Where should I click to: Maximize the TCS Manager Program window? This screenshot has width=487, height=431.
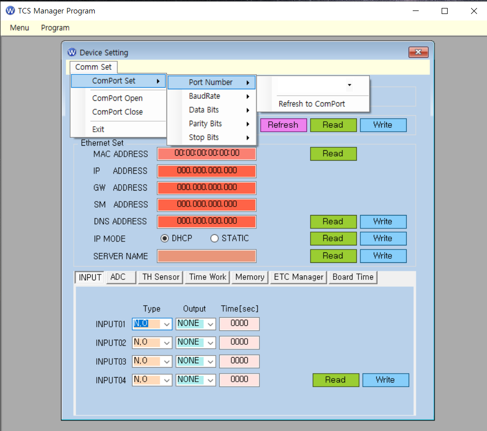[445, 11]
